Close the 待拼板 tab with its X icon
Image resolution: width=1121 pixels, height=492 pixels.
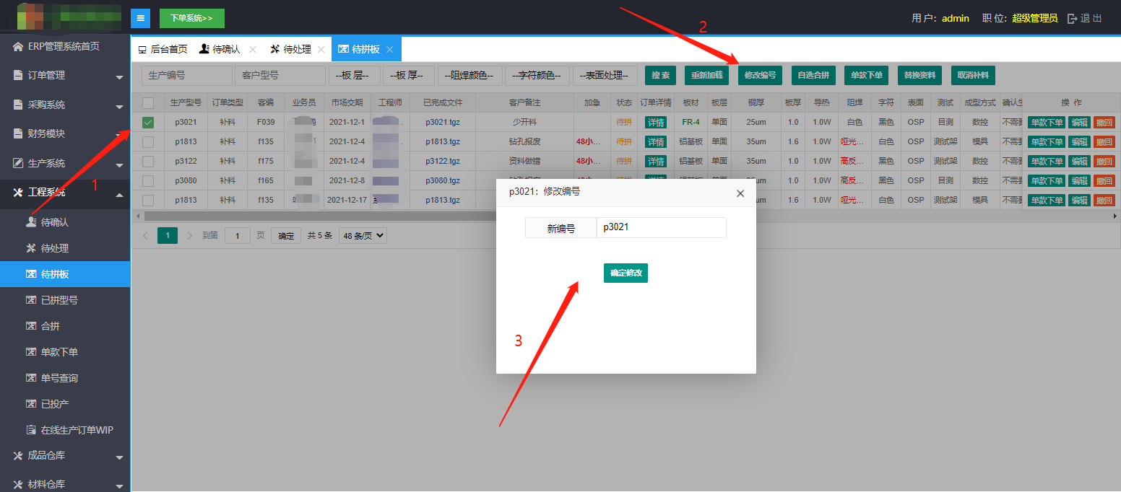[x=389, y=49]
